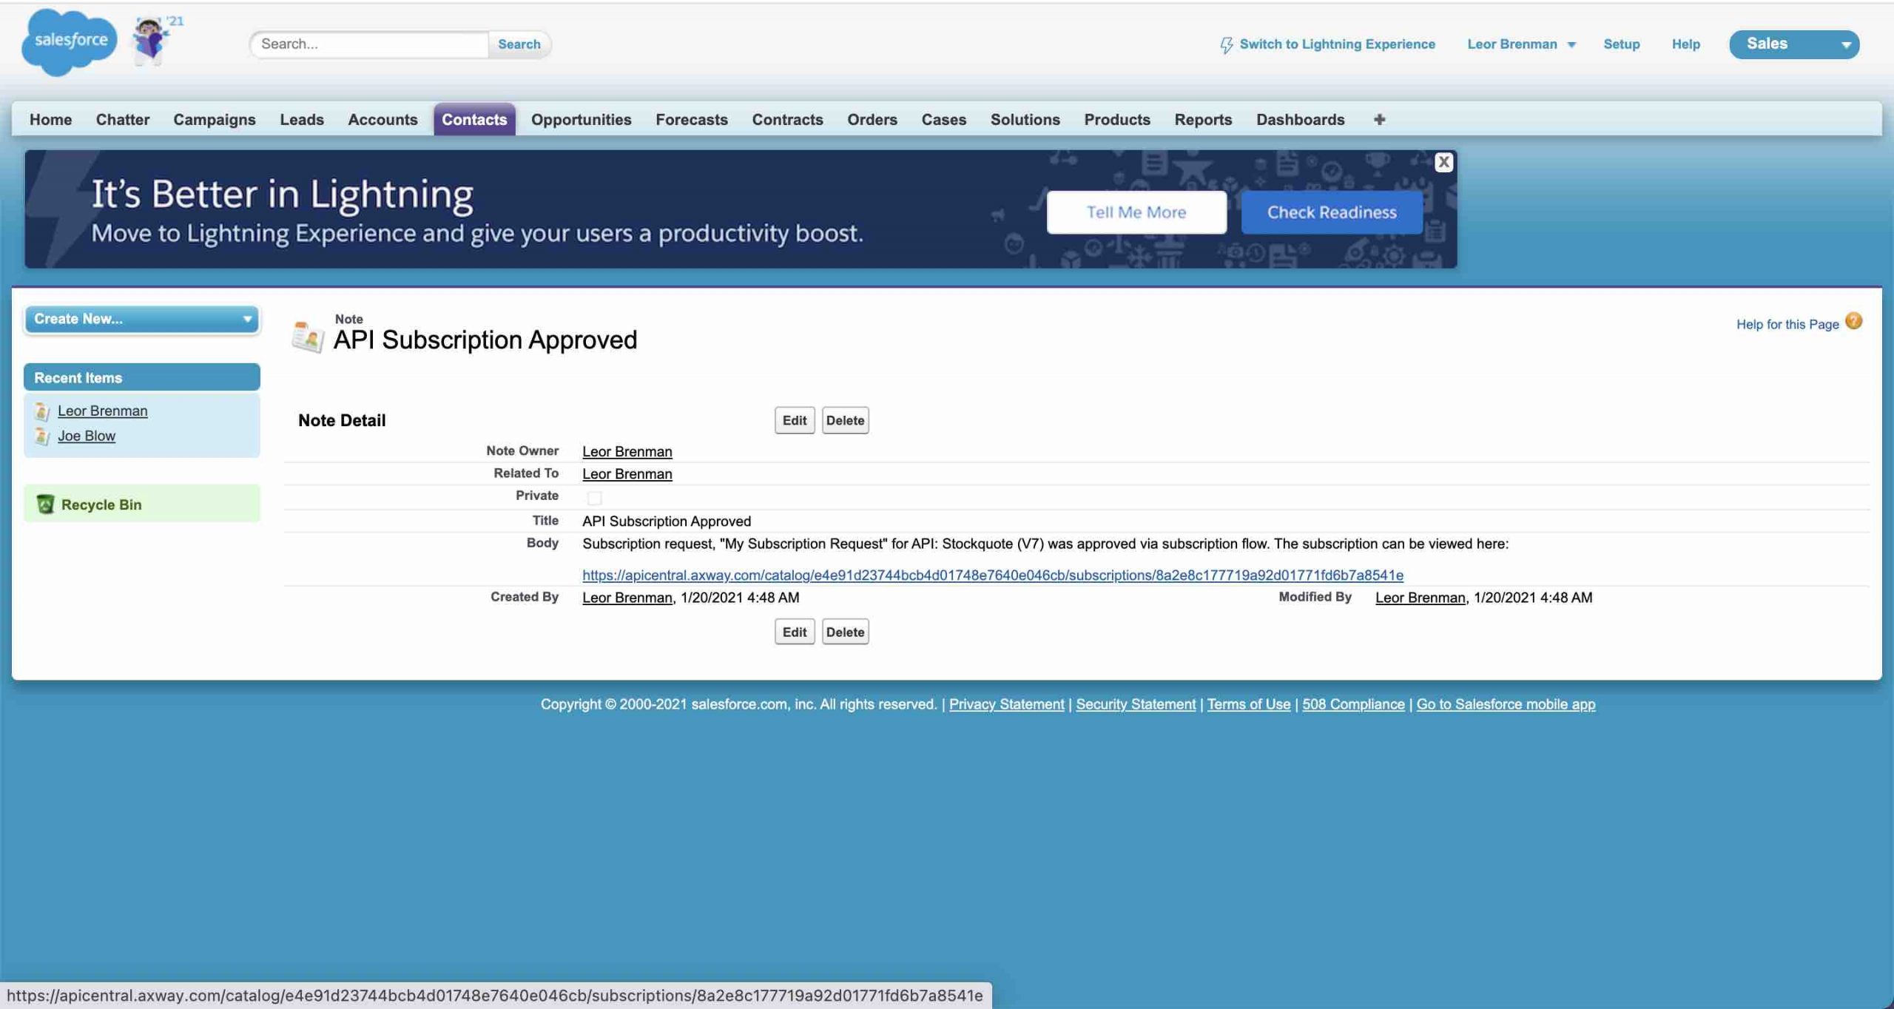Click the lightning bolt icon beside Switch to Lightning

coord(1226,44)
